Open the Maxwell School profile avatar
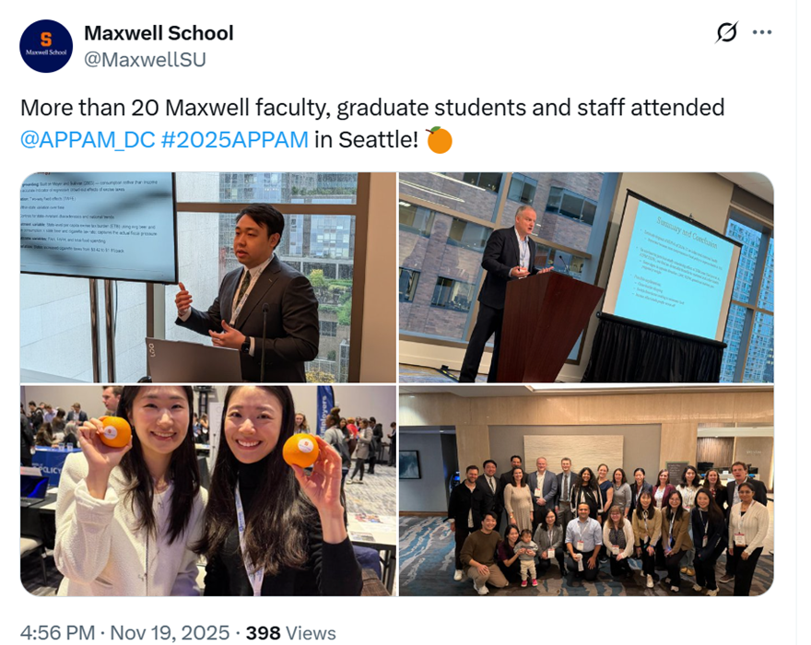 (x=46, y=46)
